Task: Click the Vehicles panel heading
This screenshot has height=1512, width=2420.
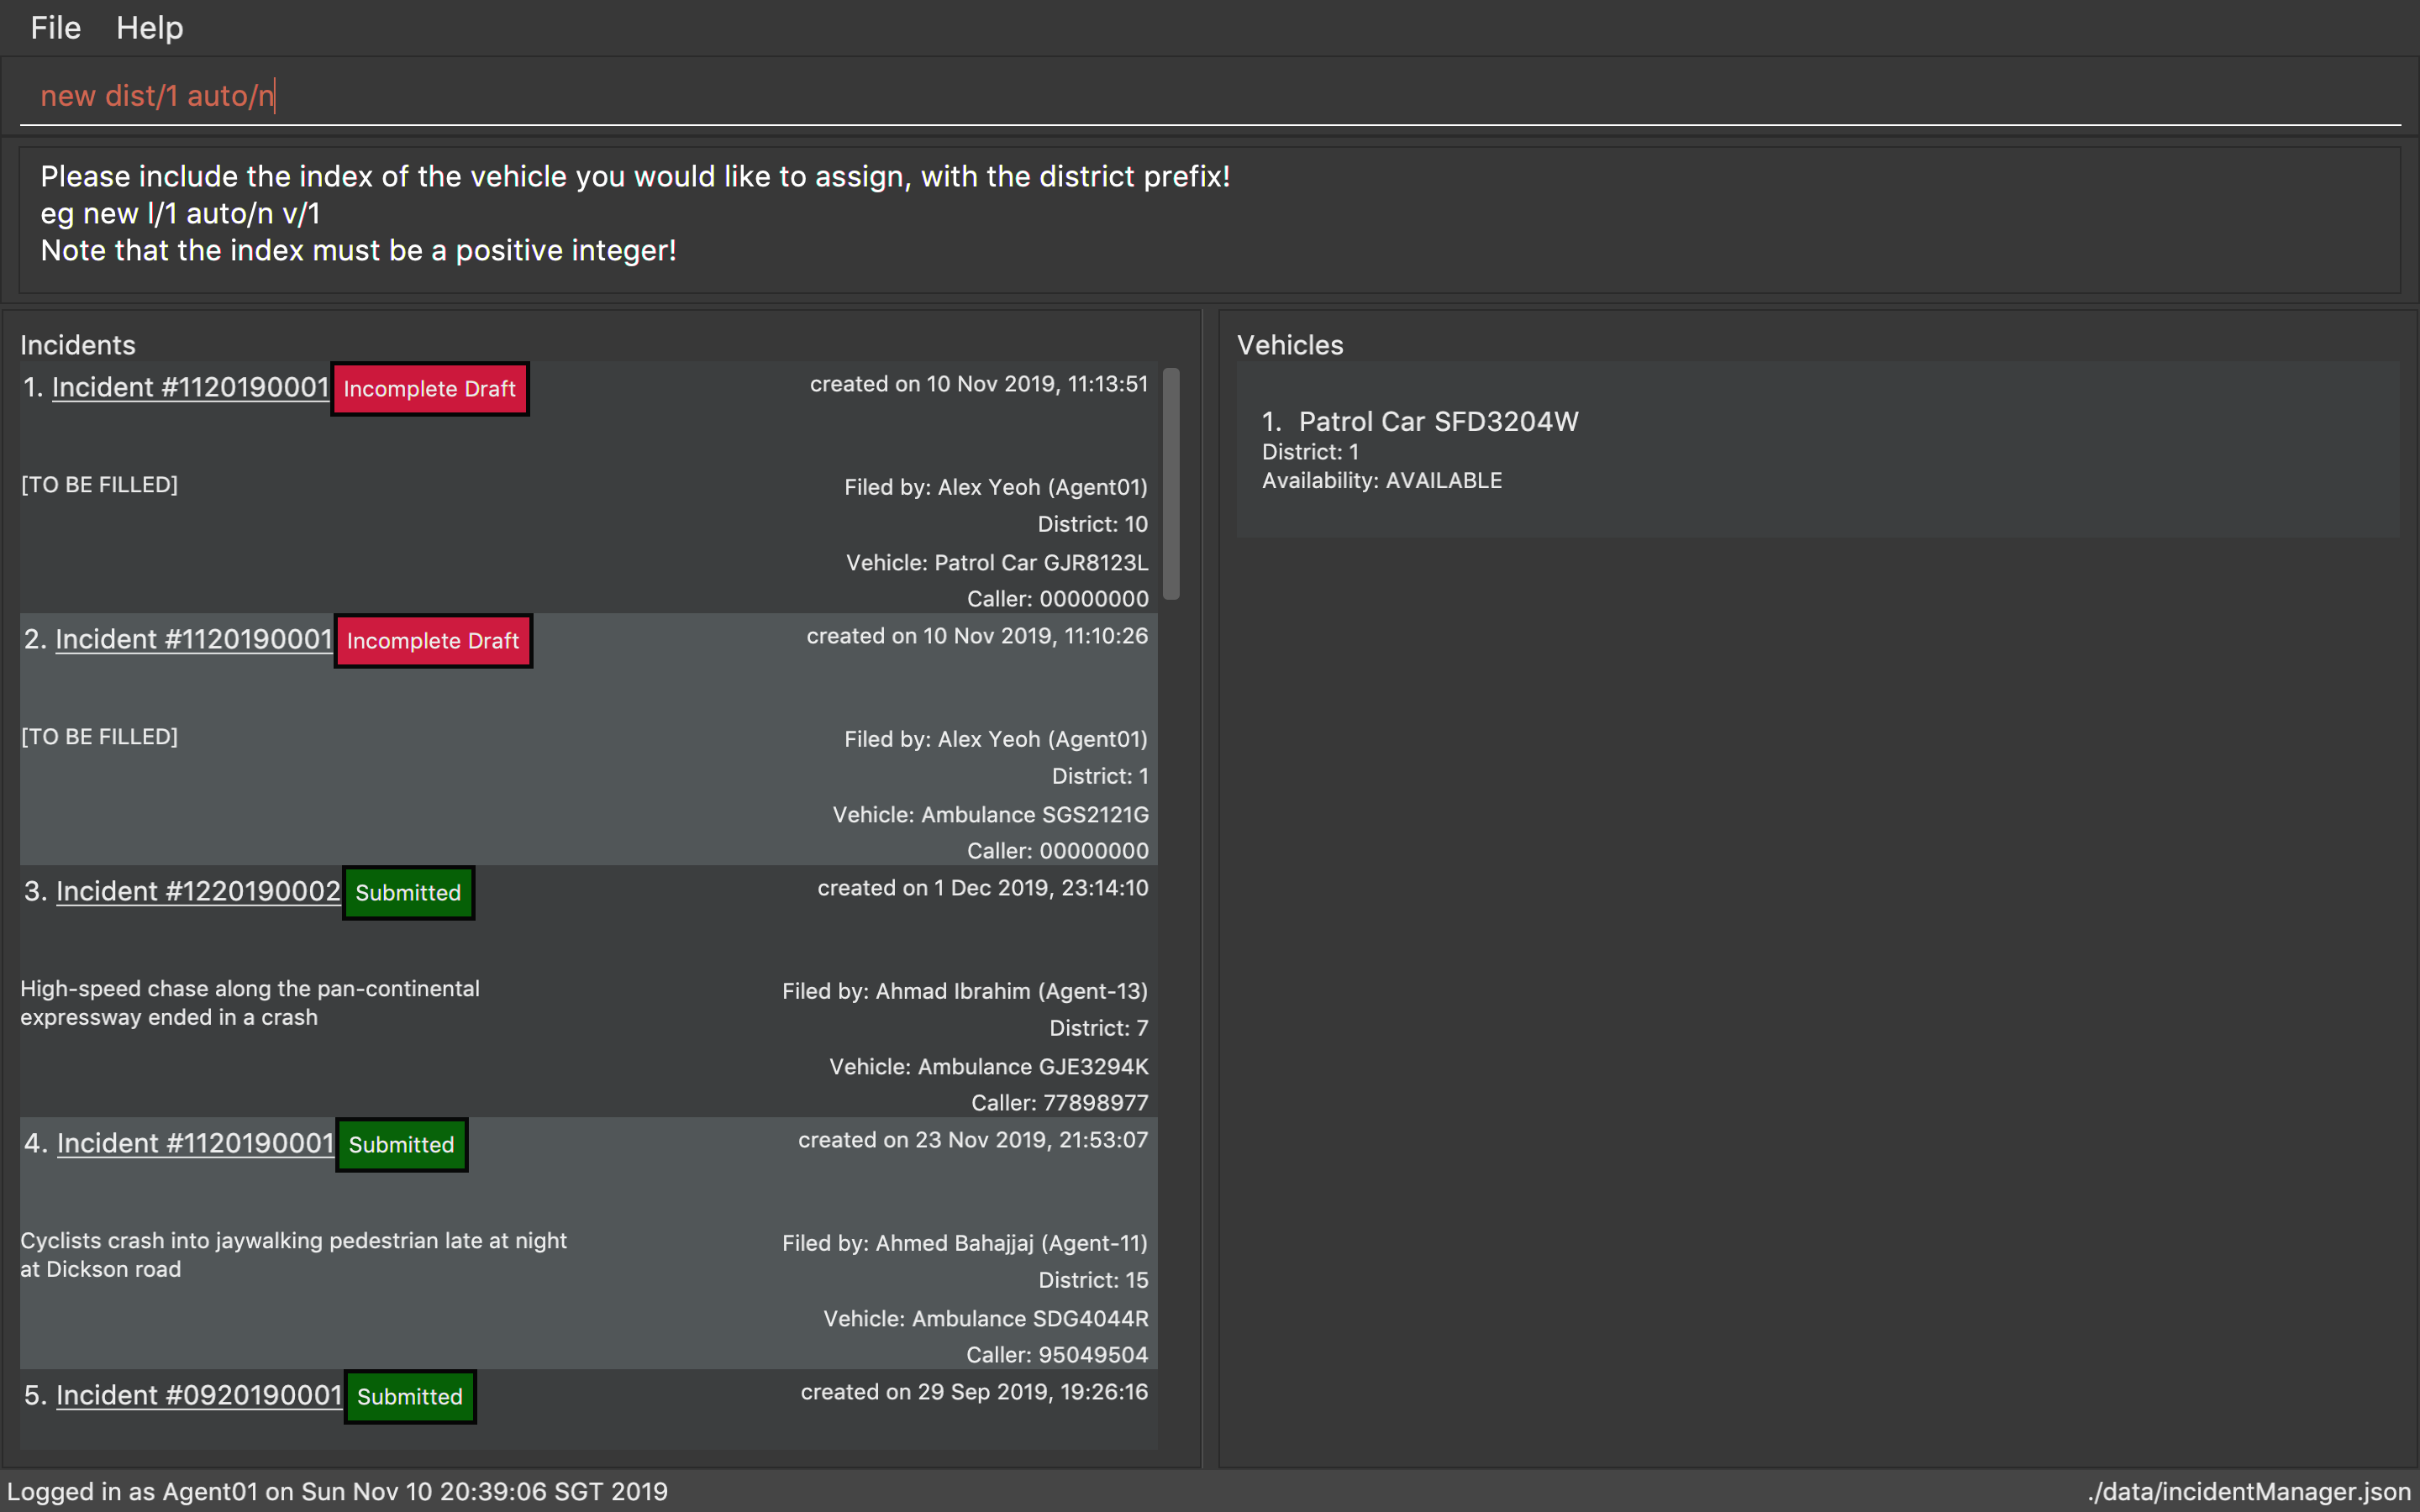Action: 1290,345
